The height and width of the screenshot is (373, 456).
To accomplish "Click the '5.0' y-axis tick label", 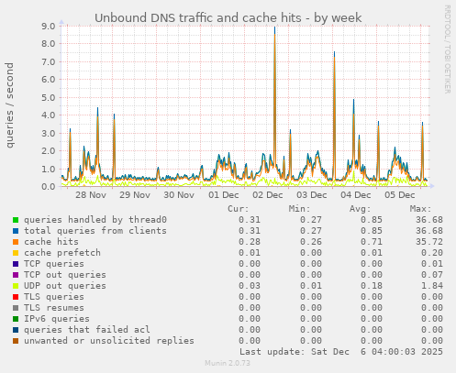I will tap(48, 97).
